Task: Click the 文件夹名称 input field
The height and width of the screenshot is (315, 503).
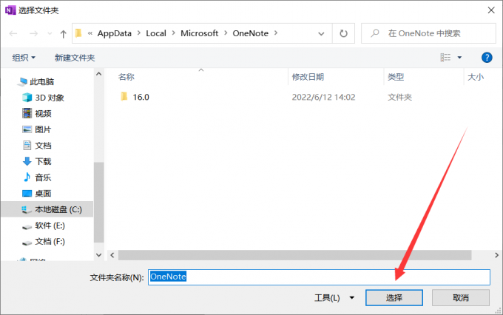Action: pos(320,277)
